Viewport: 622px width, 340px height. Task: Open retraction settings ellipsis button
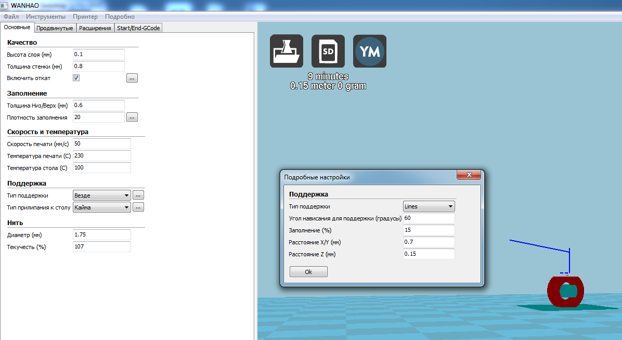(132, 78)
